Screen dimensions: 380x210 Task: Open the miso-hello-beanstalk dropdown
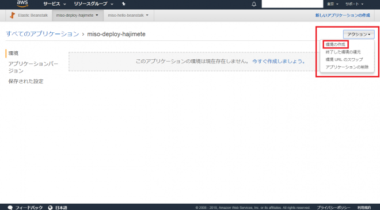pyautogui.click(x=128, y=16)
